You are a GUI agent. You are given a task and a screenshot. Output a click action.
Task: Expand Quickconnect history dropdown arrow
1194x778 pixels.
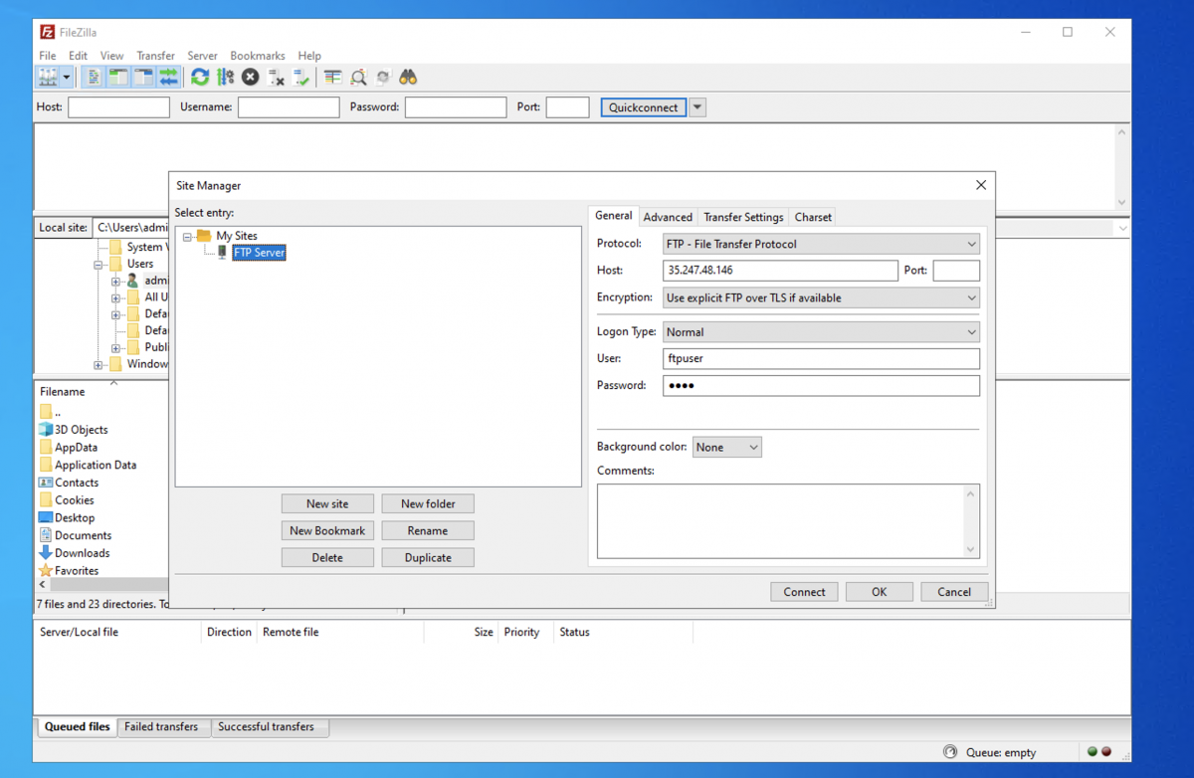[x=697, y=107]
